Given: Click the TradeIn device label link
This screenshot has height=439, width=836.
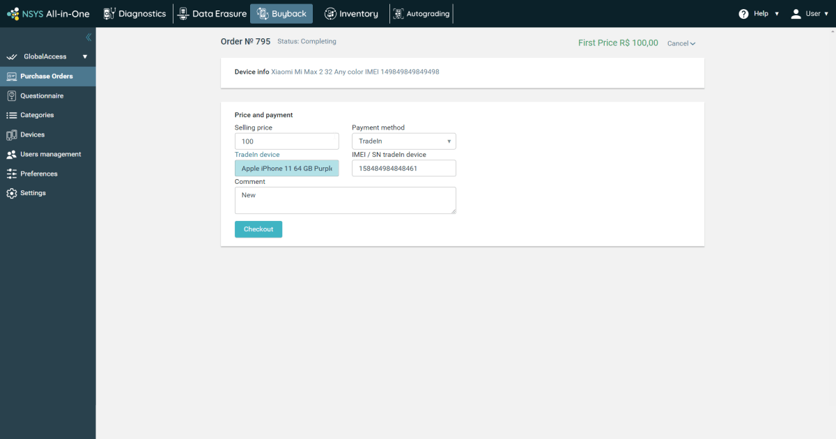Looking at the screenshot, I should pos(257,155).
